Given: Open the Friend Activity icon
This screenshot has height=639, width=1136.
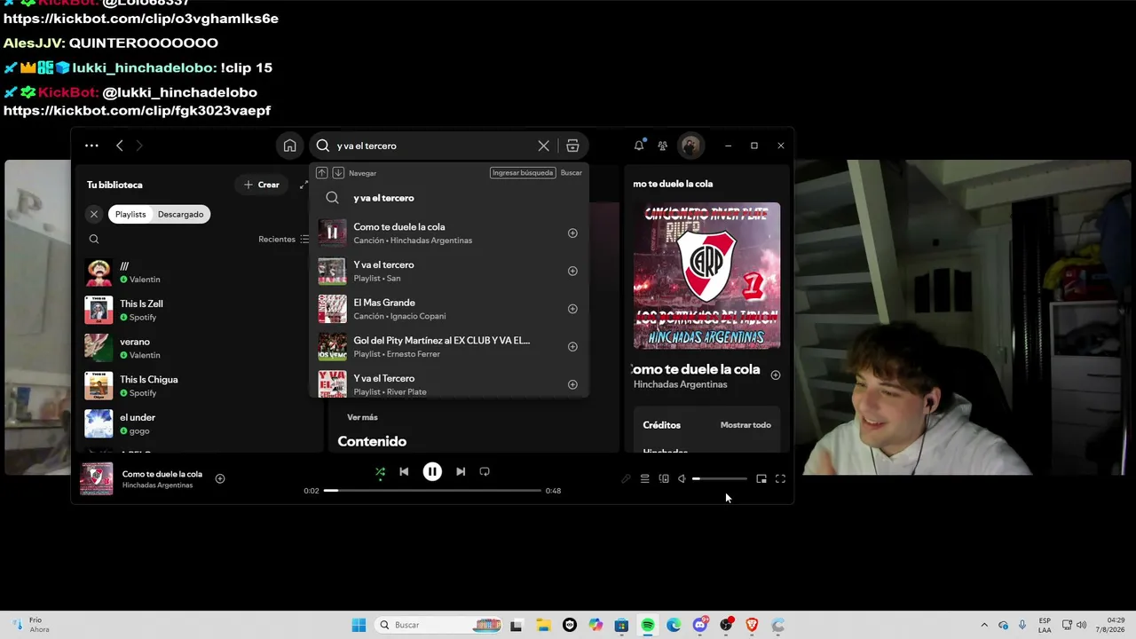Looking at the screenshot, I should click(662, 146).
